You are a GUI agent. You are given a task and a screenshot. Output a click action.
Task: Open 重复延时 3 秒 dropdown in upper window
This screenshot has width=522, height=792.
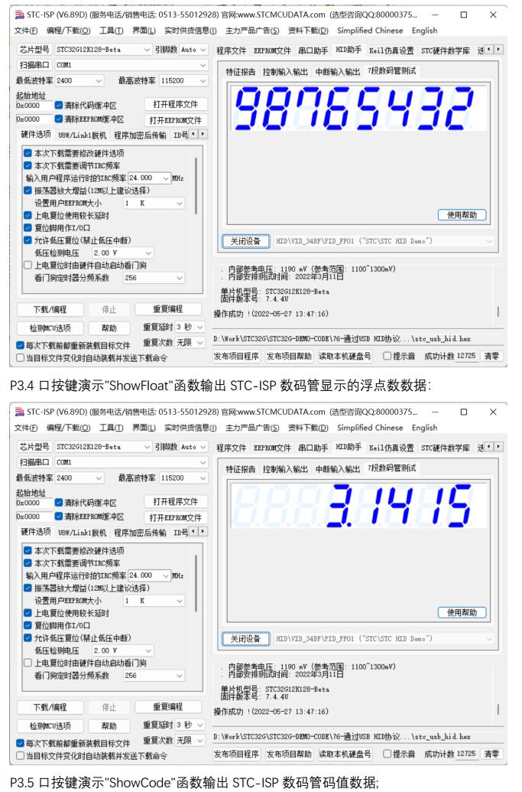coord(189,327)
